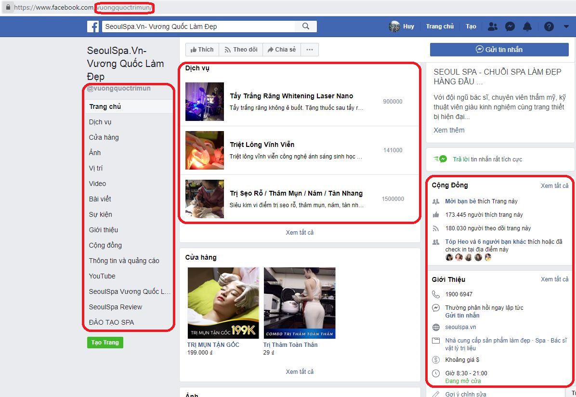
Task: Click the Tạo Trang green button
Action: 105,342
